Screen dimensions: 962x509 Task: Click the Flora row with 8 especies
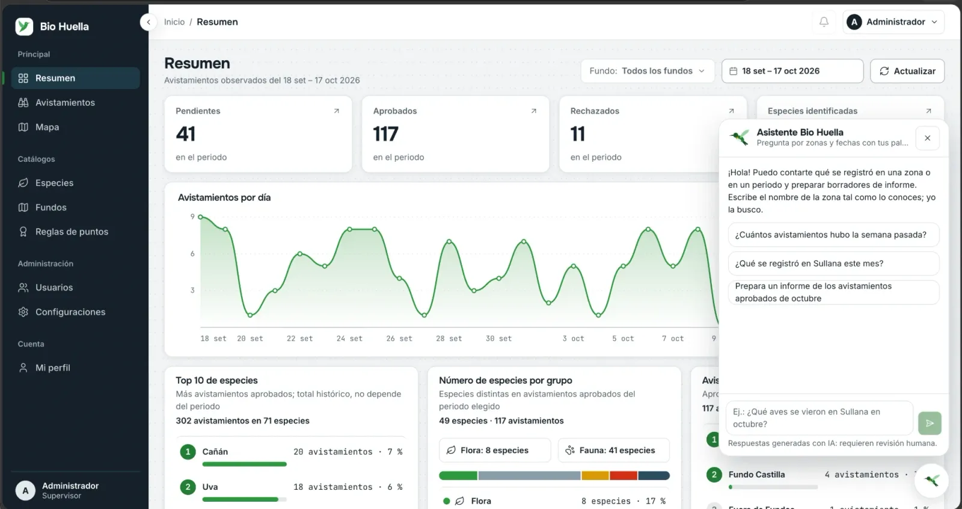click(554, 501)
